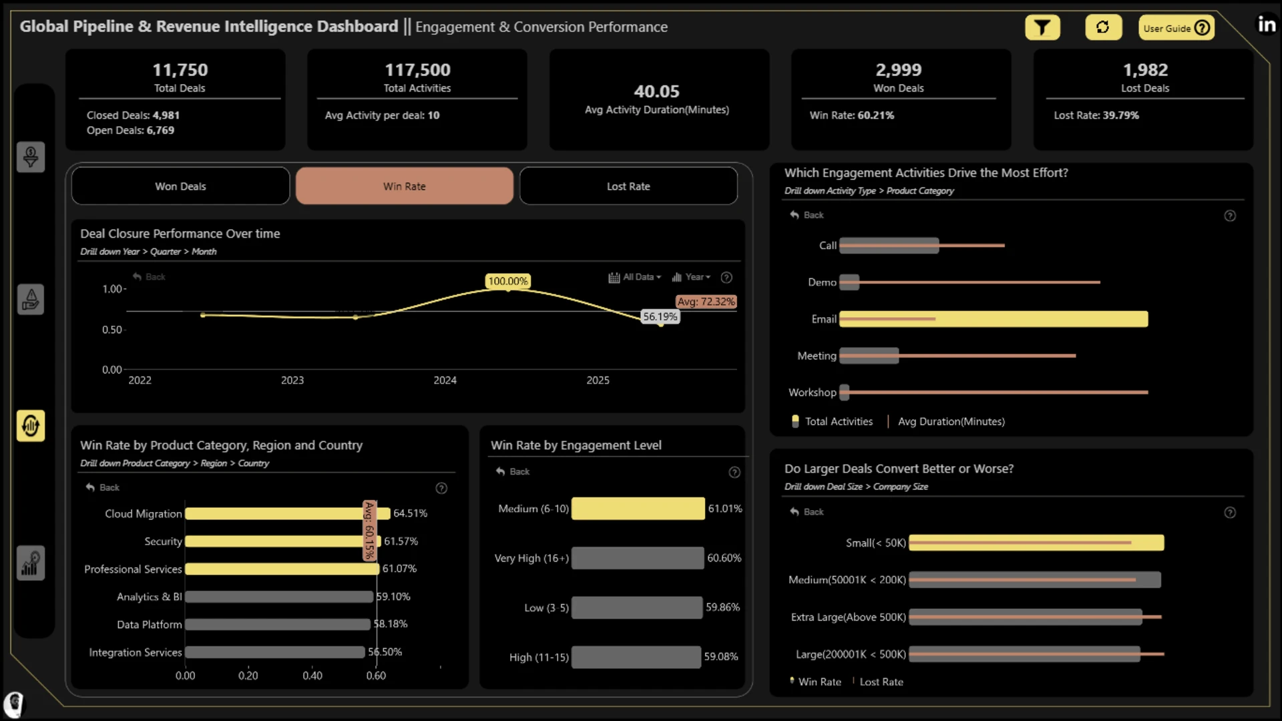The image size is (1282, 721).
Task: Show help for Win Rate by Engagement Level
Action: pos(734,473)
